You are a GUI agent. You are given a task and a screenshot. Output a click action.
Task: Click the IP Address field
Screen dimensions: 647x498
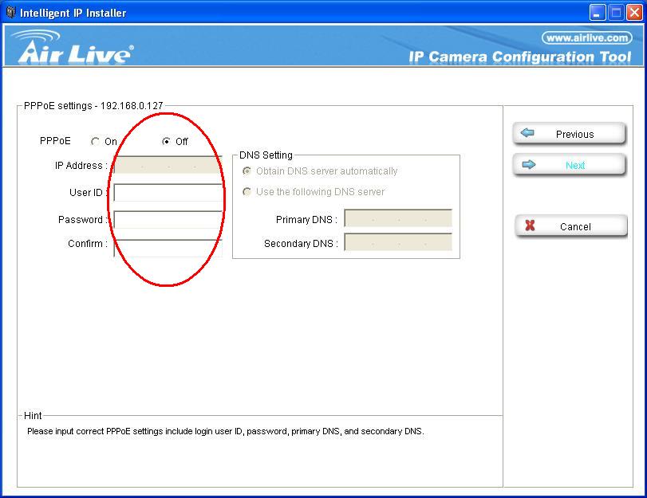[x=168, y=166]
